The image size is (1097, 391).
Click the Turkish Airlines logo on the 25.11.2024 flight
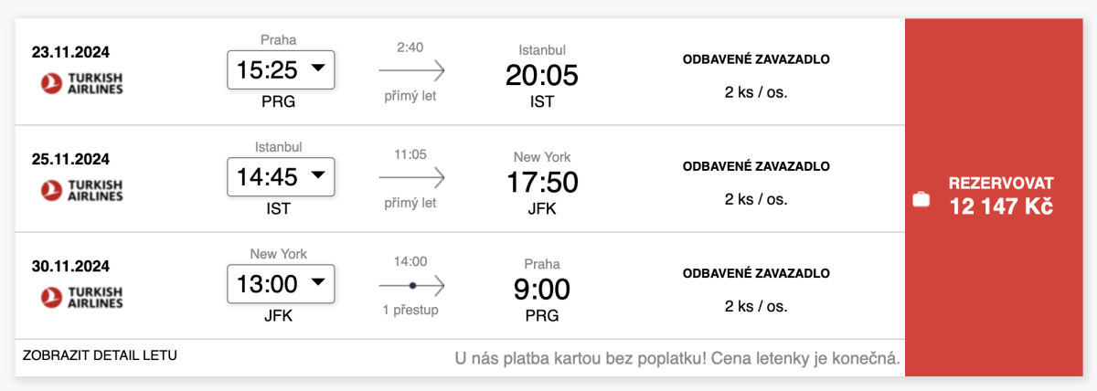click(x=82, y=190)
